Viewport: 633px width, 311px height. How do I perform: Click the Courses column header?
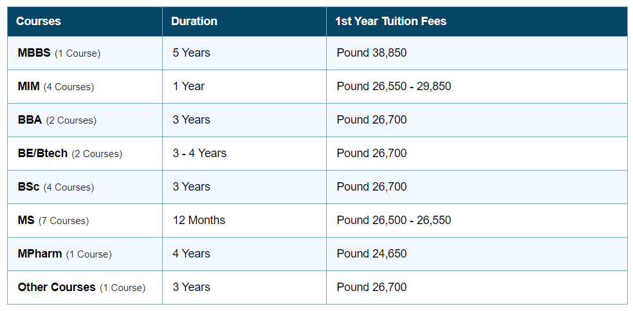point(39,21)
